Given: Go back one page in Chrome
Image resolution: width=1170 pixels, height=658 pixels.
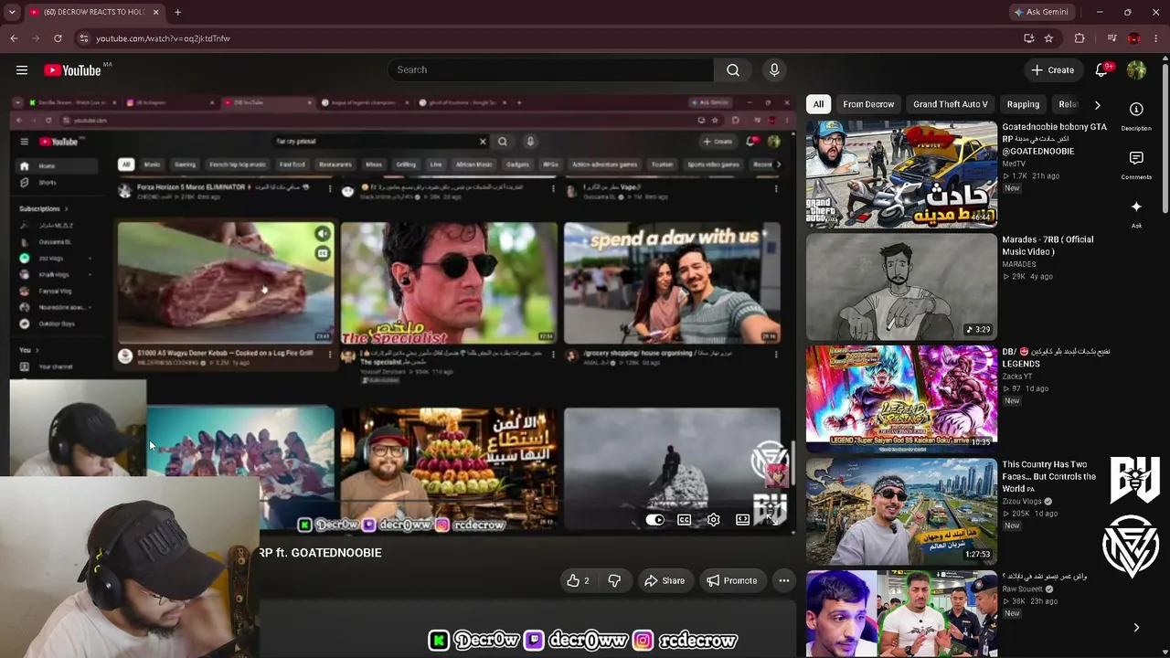Looking at the screenshot, I should tap(14, 38).
